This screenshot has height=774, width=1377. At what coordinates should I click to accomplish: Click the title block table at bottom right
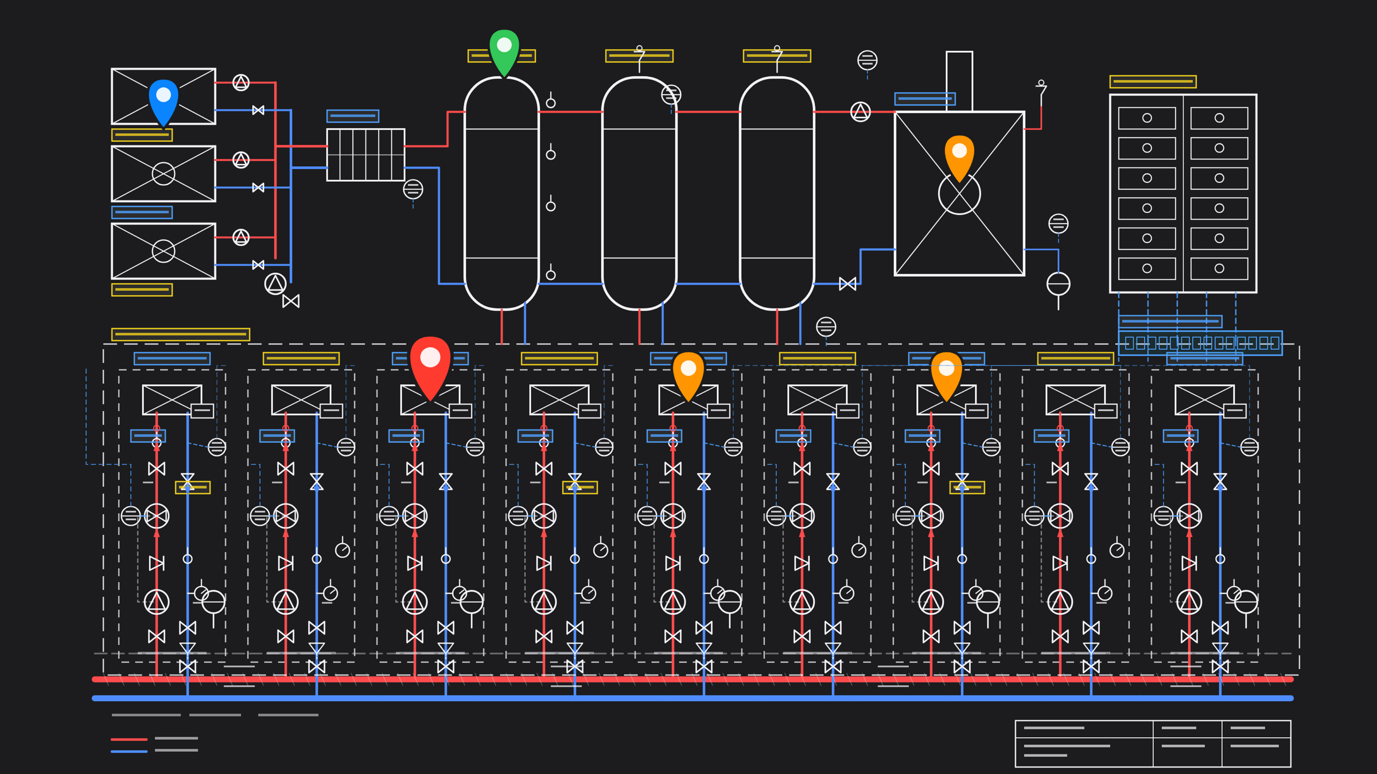click(x=1153, y=744)
